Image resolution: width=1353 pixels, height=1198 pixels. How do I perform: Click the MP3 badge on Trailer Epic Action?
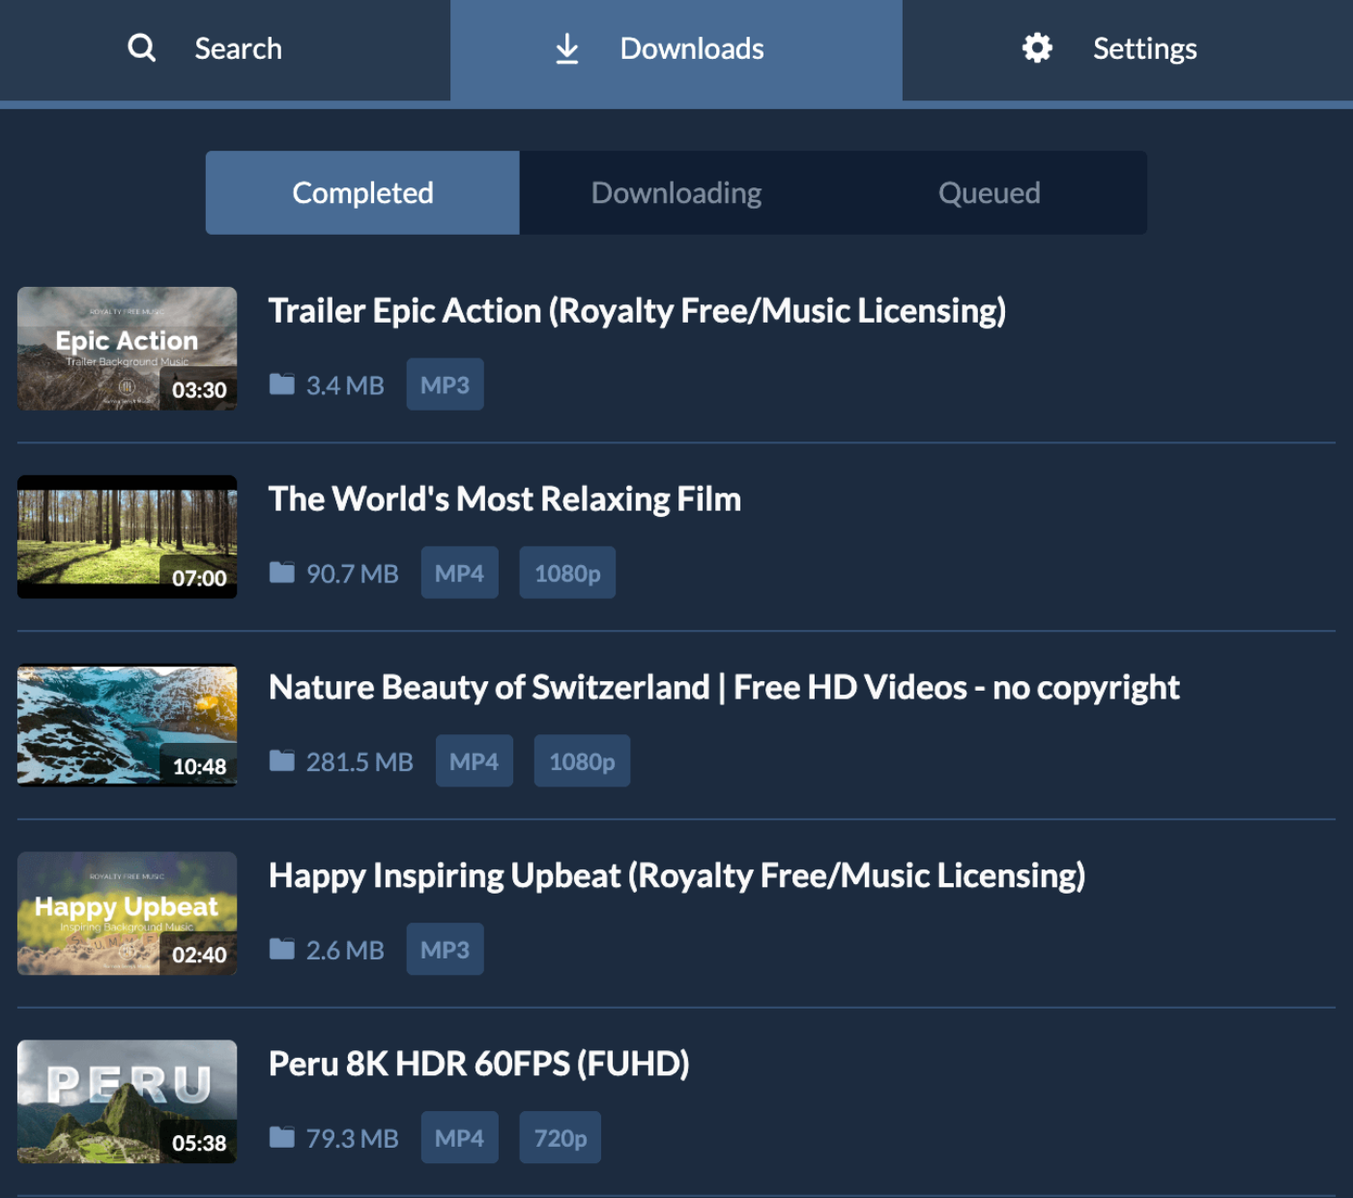(x=444, y=384)
